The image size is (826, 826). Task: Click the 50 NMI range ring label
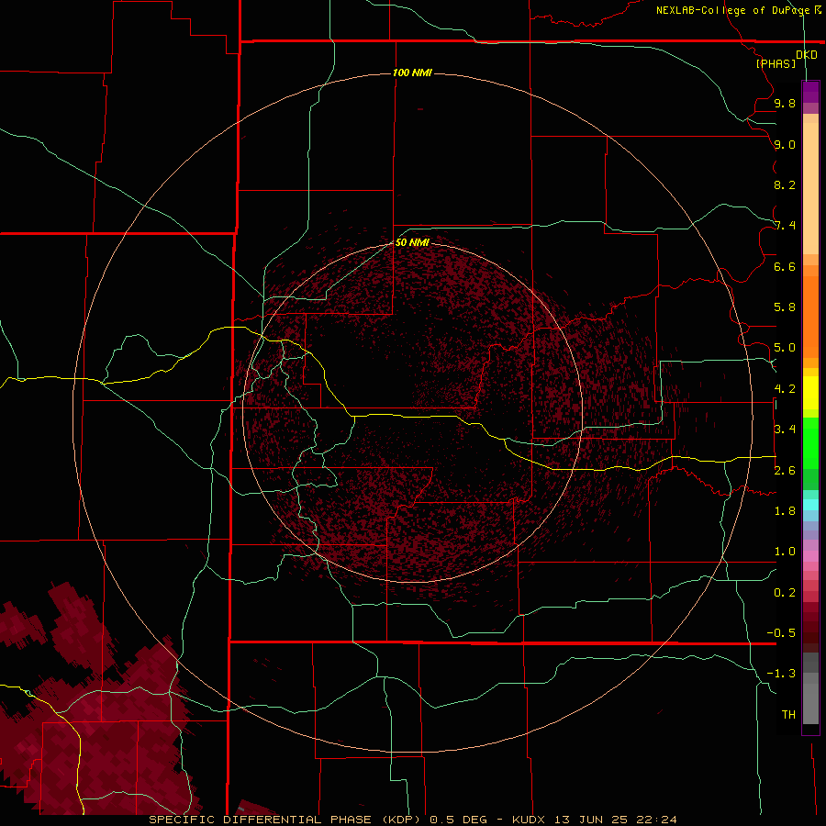coord(412,242)
